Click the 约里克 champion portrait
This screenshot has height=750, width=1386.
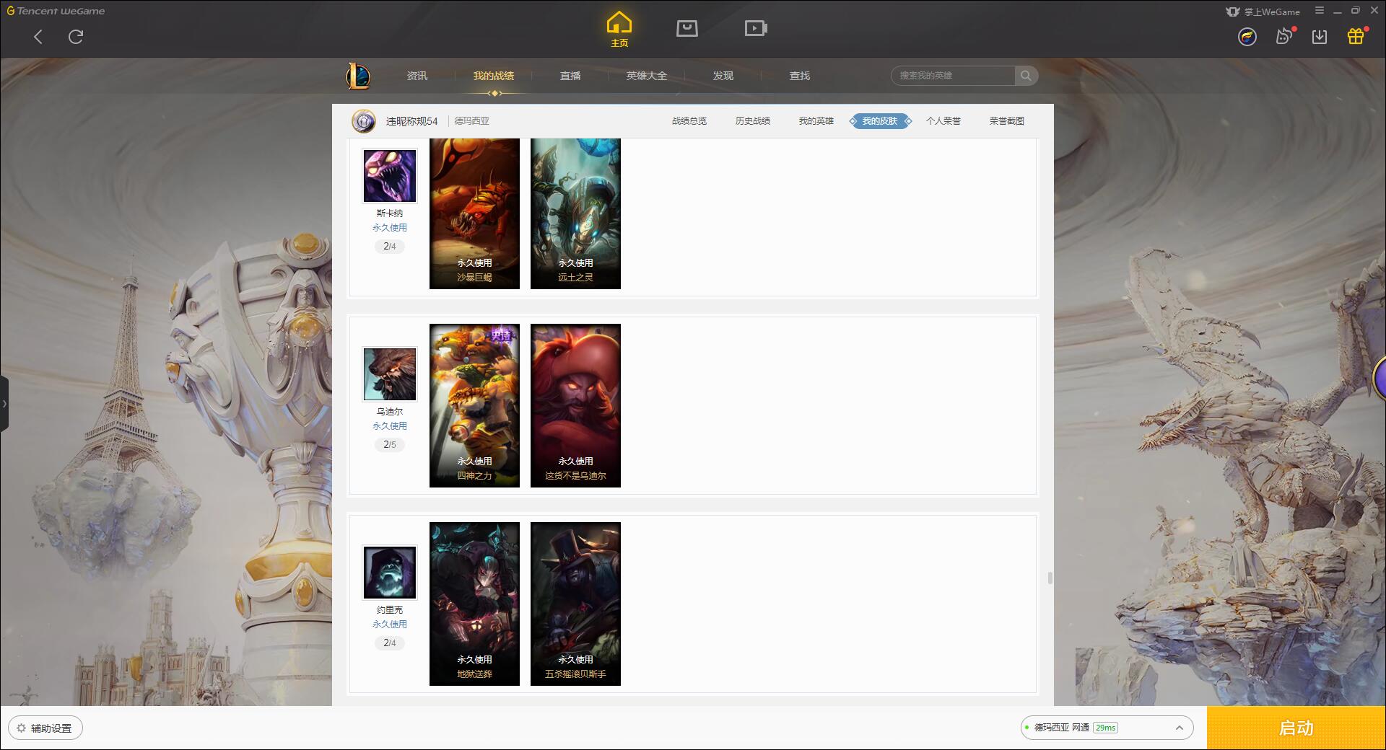point(390,573)
